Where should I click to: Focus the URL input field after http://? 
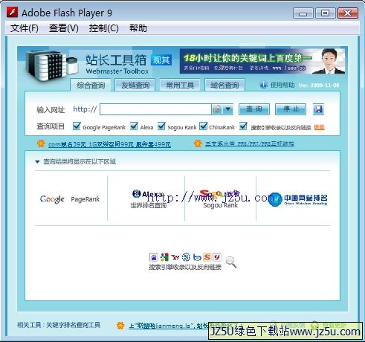pyautogui.click(x=155, y=109)
